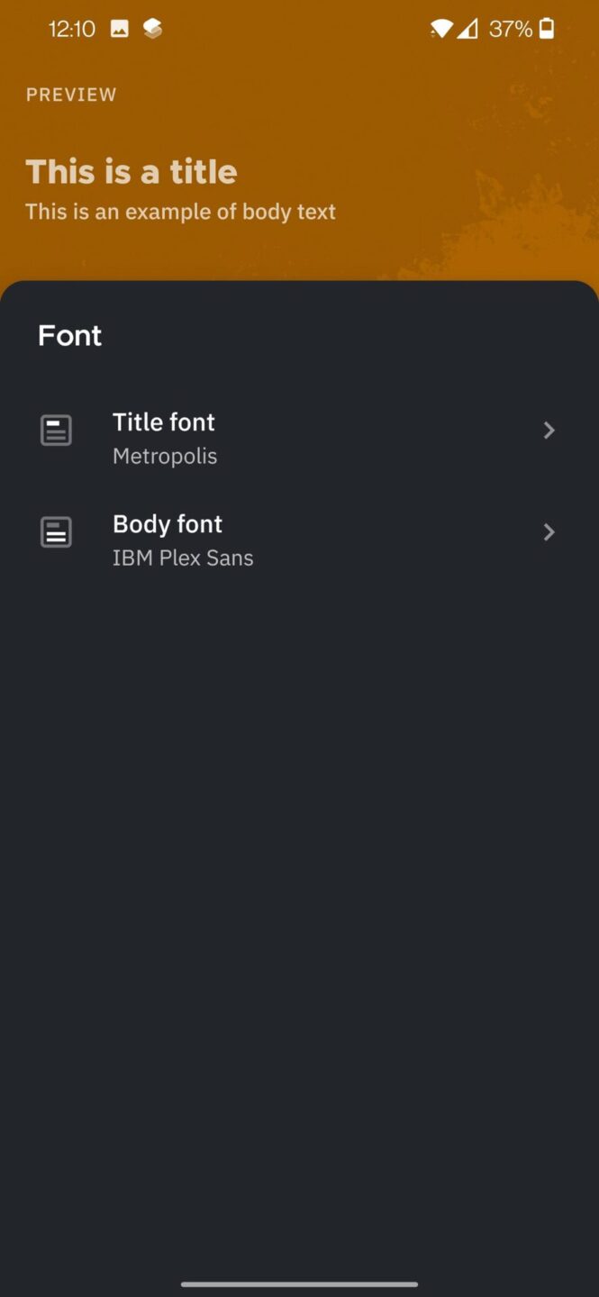
Task: Select the IBM Plex Sans font entry
Action: (x=183, y=558)
